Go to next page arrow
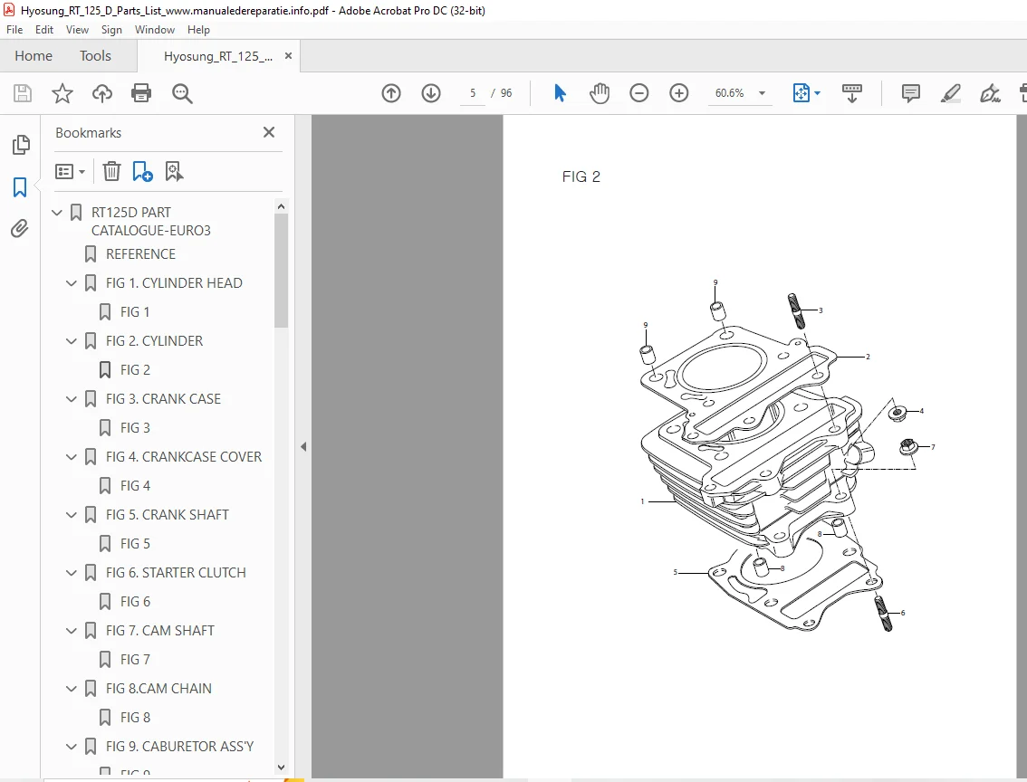Screen dimensions: 1027x782 pos(431,93)
